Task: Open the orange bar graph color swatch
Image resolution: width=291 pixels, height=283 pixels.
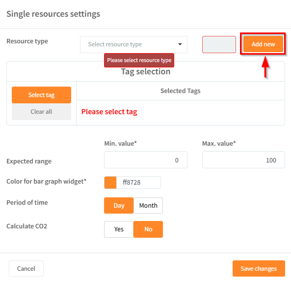Action: pyautogui.click(x=110, y=183)
